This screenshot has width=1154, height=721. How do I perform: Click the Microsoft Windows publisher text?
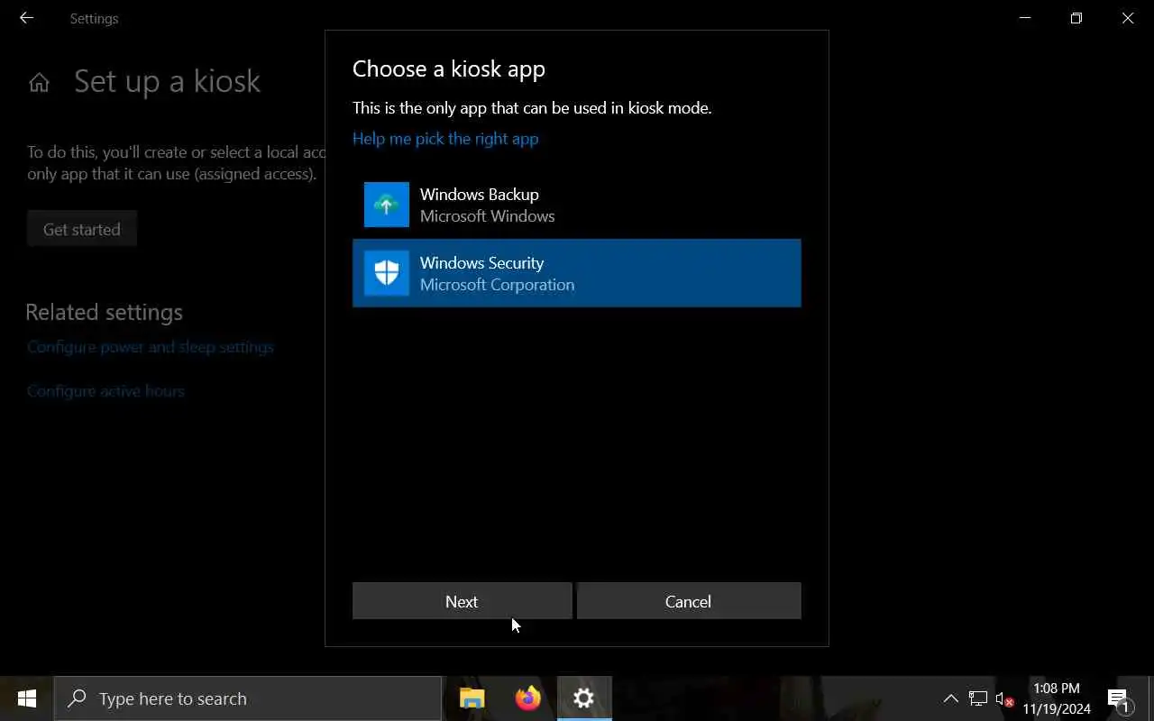coord(487,216)
